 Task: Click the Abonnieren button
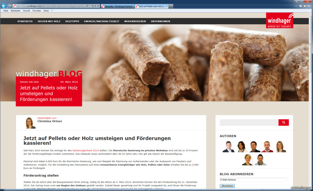coord(227,186)
